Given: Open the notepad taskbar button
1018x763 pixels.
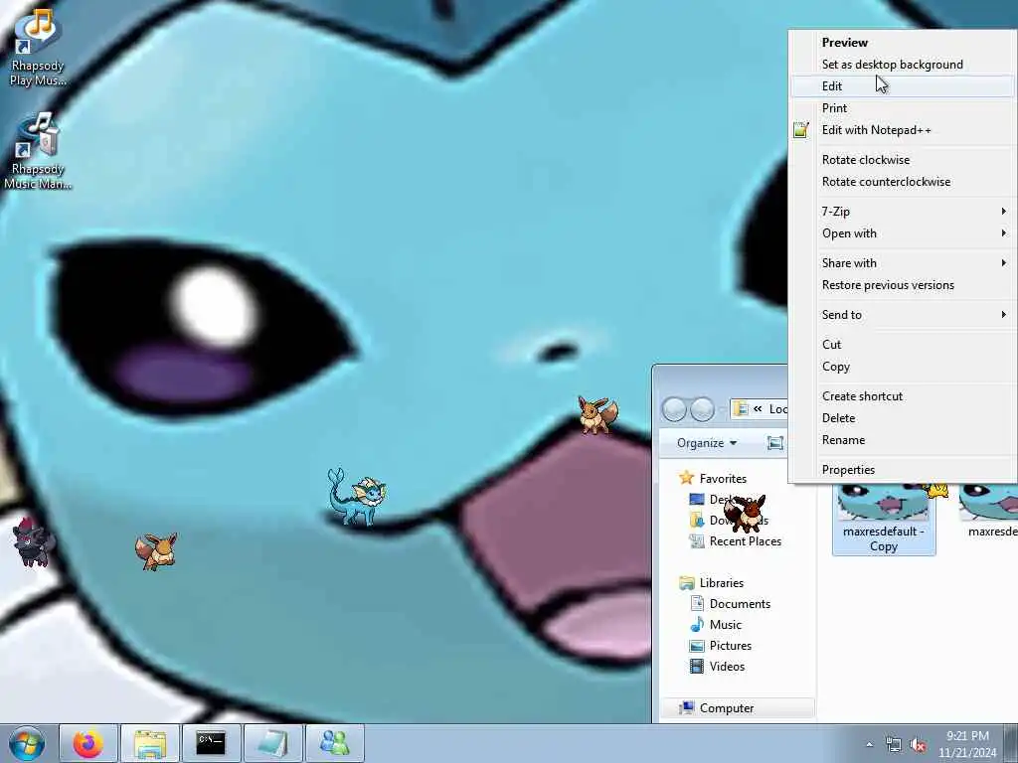Looking at the screenshot, I should coord(272,743).
